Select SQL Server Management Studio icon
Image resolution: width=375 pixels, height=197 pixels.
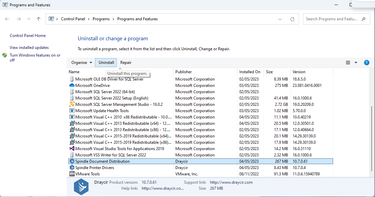[72, 104]
